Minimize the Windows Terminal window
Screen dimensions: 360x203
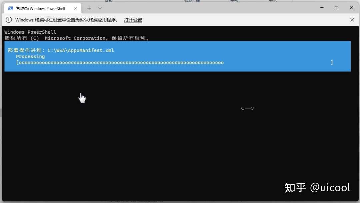click(x=322, y=8)
